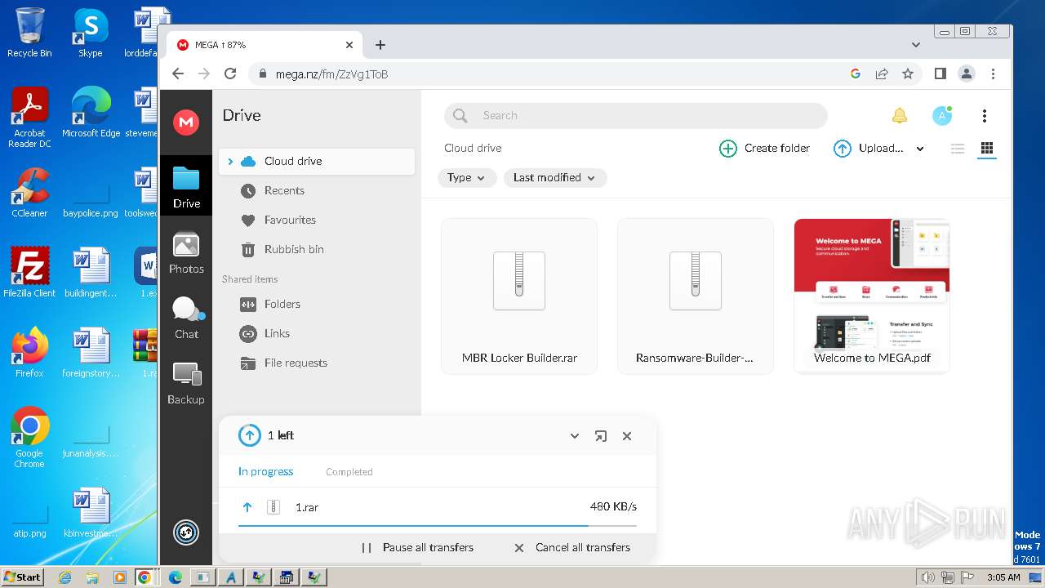Click the 3:05 AM taskbar clock
Screen dimensions: 1045x588
(1003, 577)
